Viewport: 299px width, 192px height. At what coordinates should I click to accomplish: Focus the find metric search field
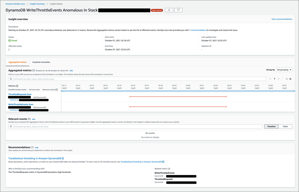137,79
